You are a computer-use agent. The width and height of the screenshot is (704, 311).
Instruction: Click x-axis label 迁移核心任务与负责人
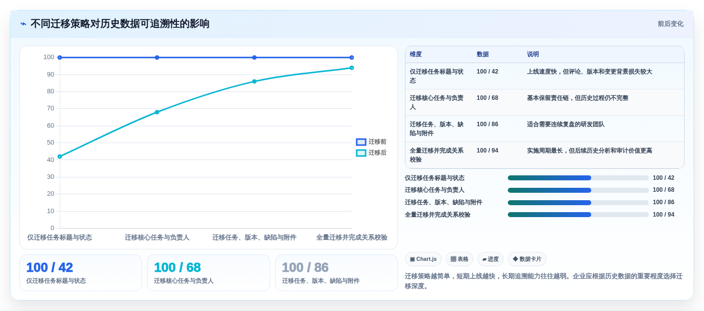[157, 237]
